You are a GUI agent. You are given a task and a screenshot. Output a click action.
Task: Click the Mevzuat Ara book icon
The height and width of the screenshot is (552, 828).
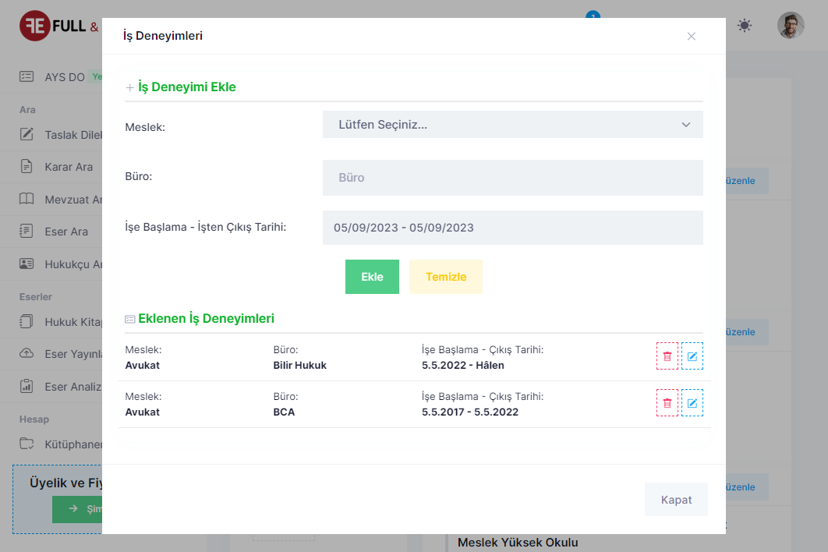(x=27, y=199)
